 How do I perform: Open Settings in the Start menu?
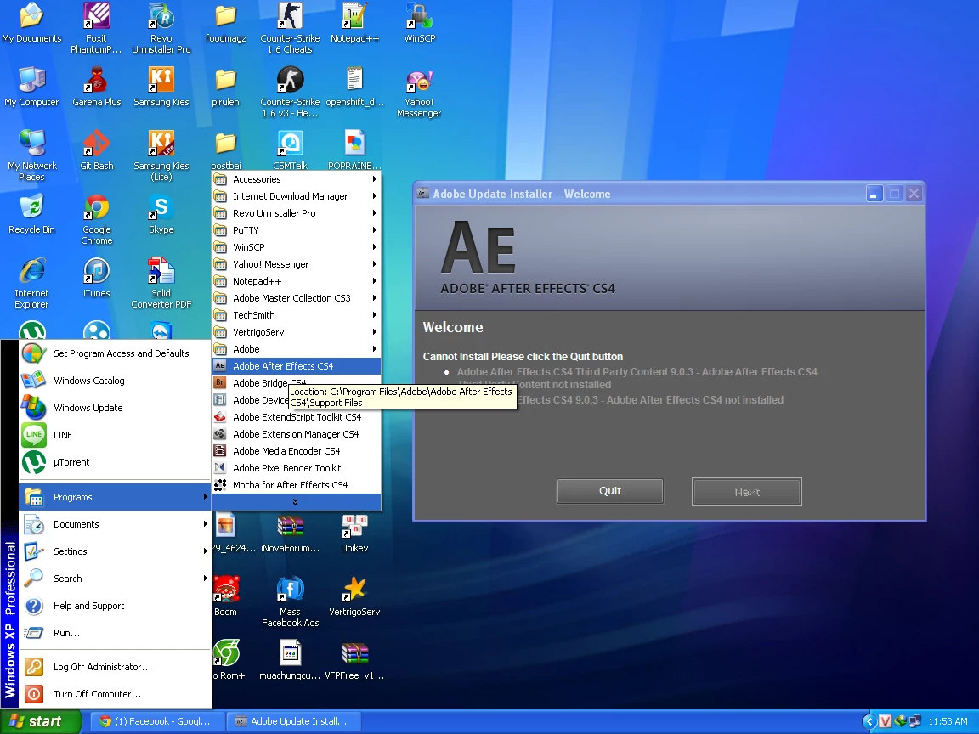coord(115,551)
